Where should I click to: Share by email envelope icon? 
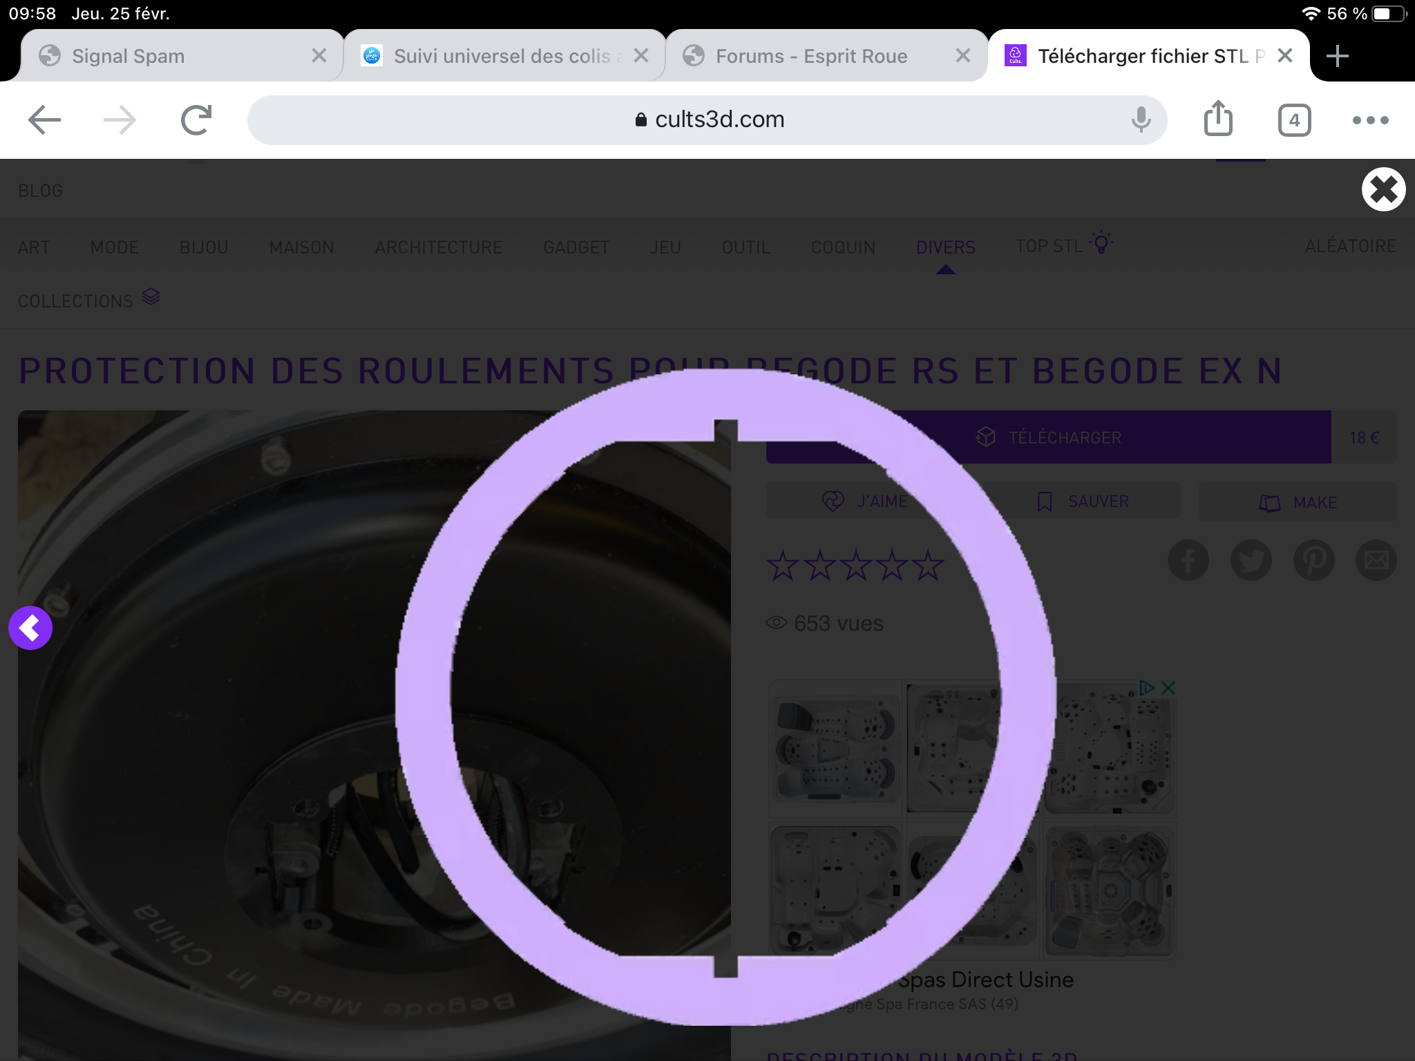point(1376,560)
